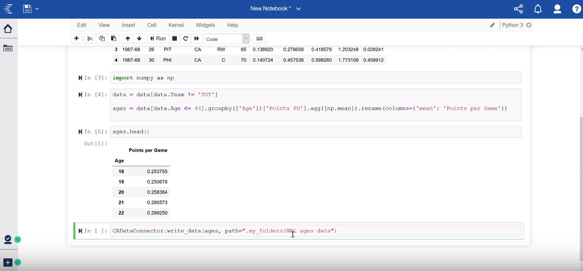Image resolution: width=583 pixels, height=271 pixels.
Task: Open the Widgets menu
Action: (x=205, y=25)
